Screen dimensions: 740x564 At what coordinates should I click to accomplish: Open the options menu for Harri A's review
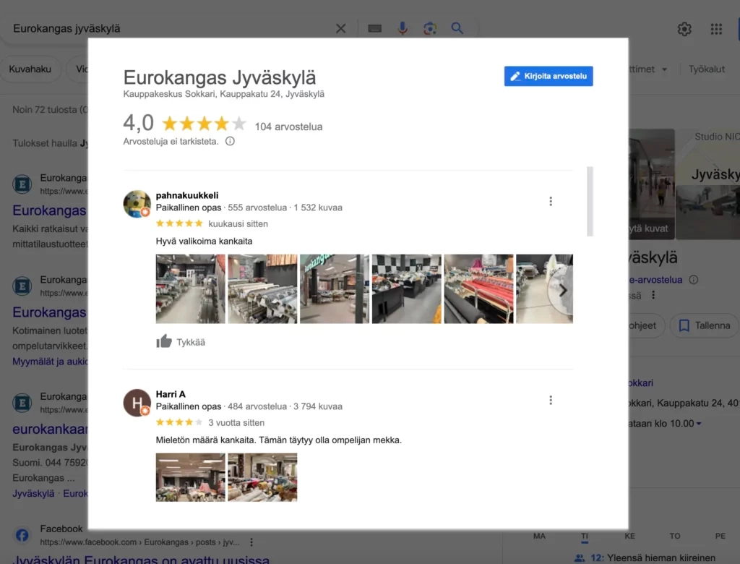[x=550, y=400]
